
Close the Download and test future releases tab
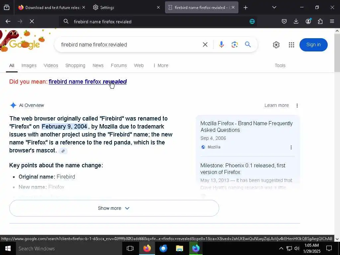pos(84,7)
